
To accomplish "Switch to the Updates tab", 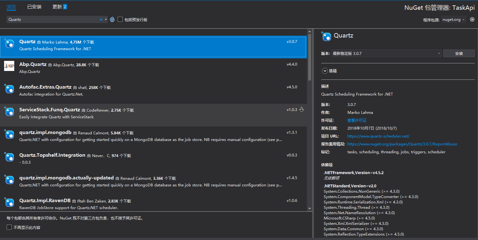I will [x=57, y=7].
